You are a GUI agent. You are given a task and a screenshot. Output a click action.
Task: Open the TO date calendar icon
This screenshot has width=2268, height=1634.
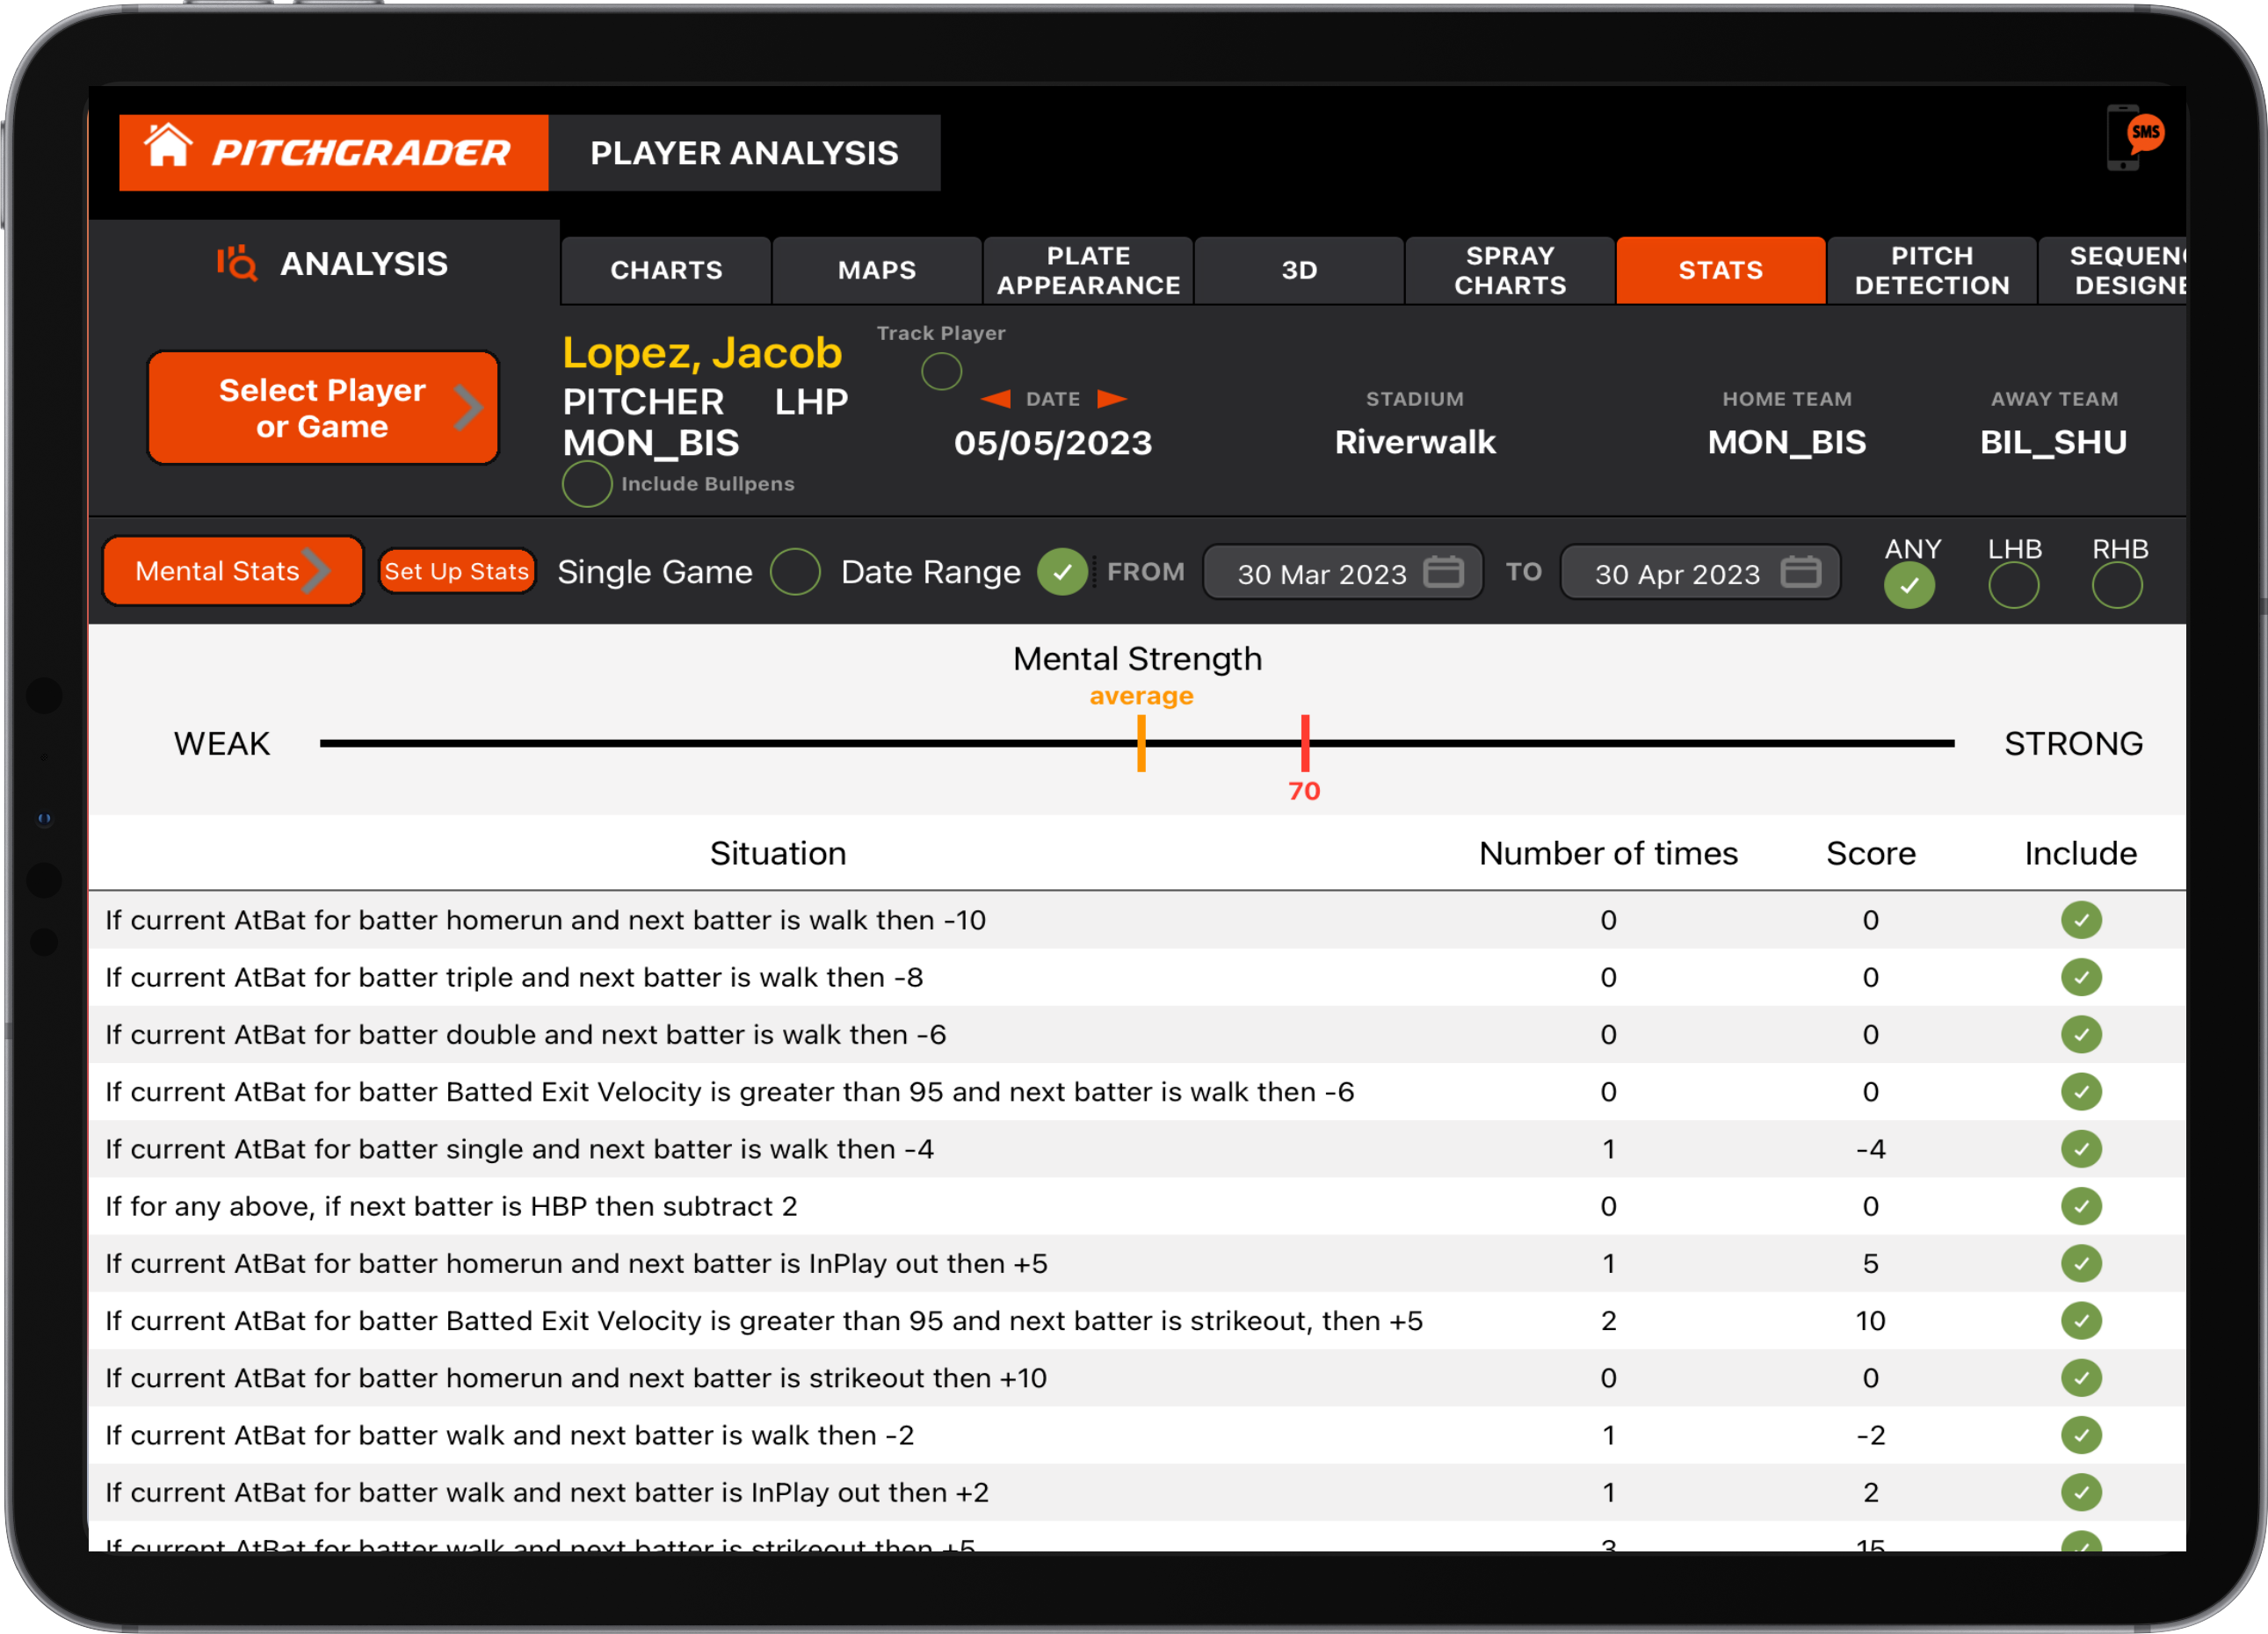click(1801, 572)
